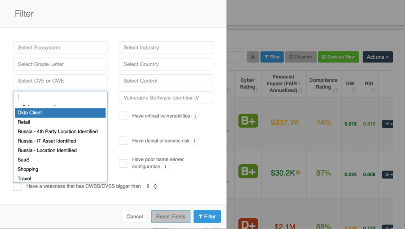This screenshot has height=229, width=405.
Task: Sort by the RSI column arrows
Action: coord(373,91)
